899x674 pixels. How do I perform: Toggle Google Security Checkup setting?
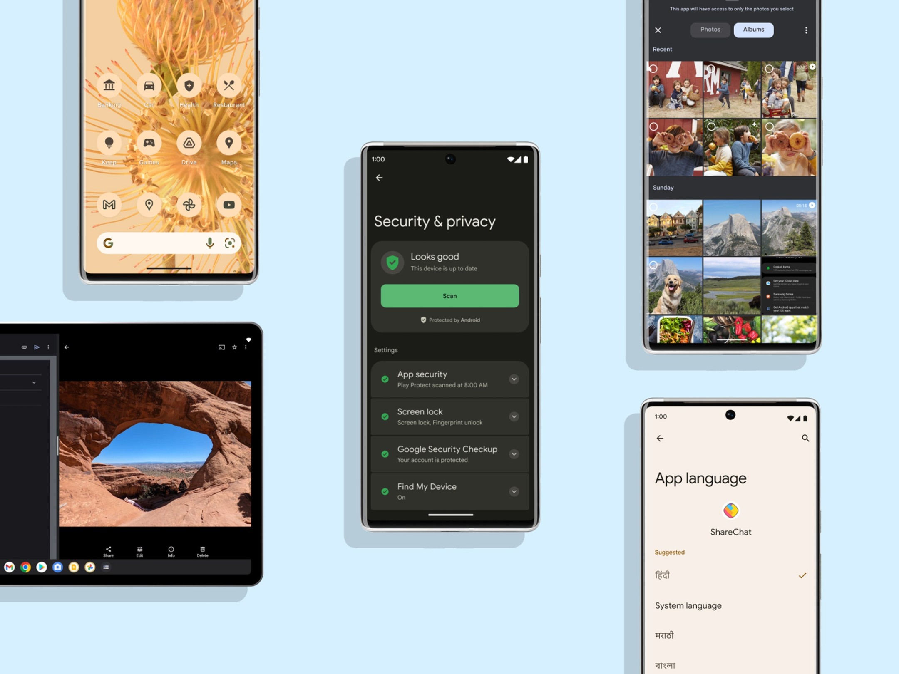(x=515, y=454)
